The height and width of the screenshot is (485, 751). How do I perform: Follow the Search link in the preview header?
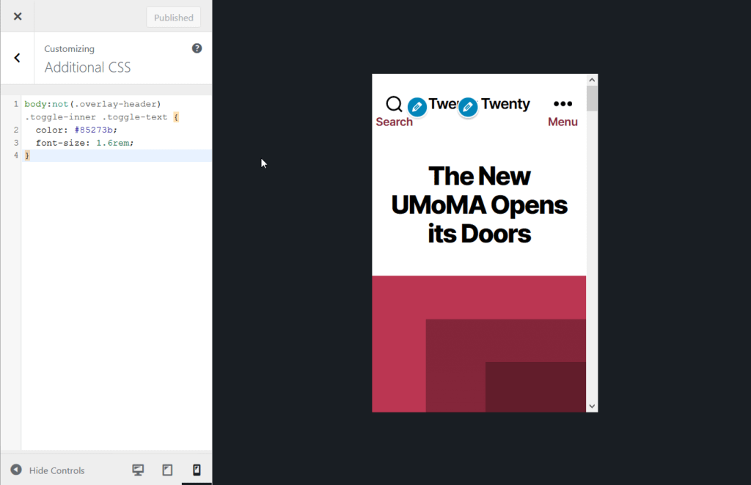pos(395,122)
